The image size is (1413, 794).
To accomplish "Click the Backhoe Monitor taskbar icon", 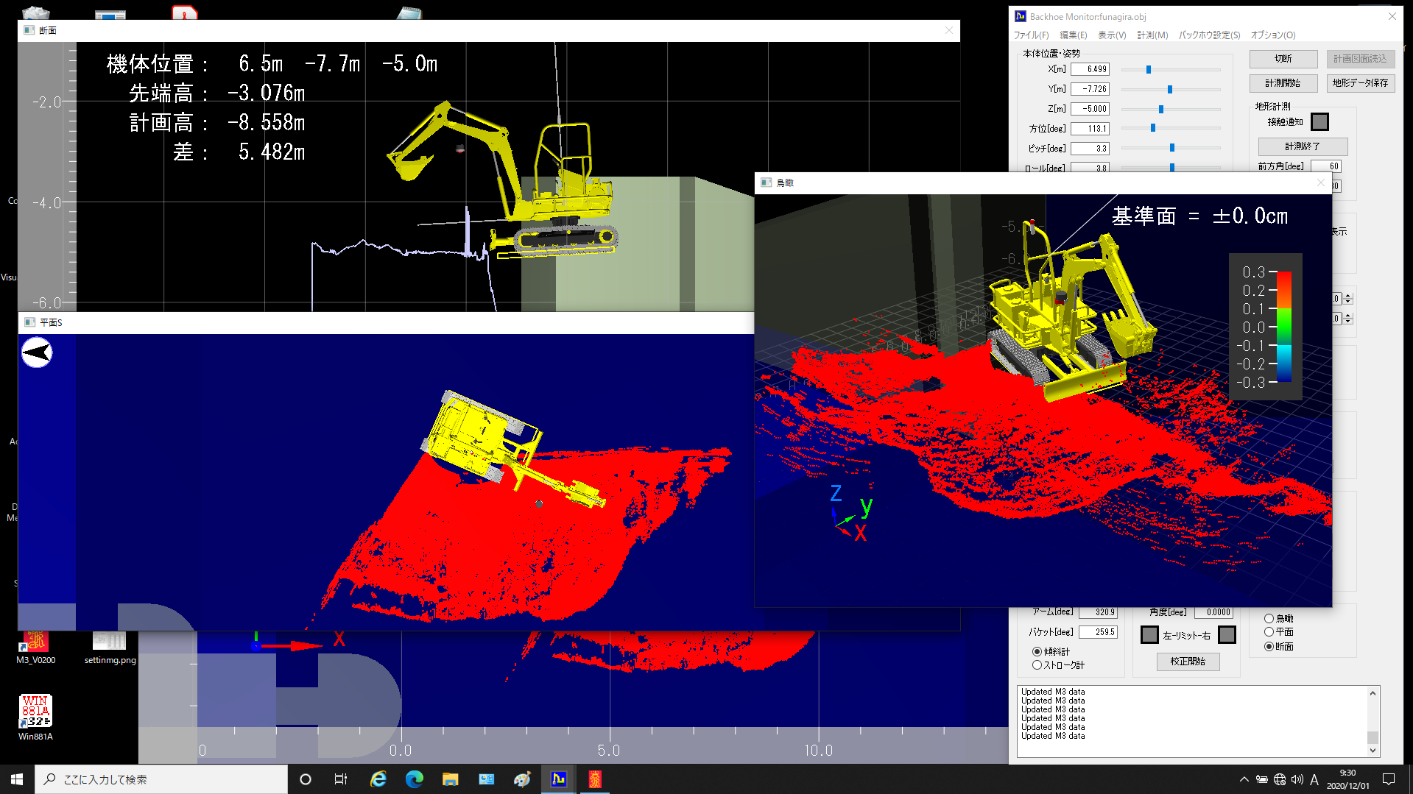I will pyautogui.click(x=559, y=779).
